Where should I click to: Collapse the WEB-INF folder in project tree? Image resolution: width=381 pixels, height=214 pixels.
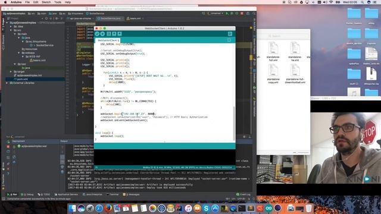point(23,56)
